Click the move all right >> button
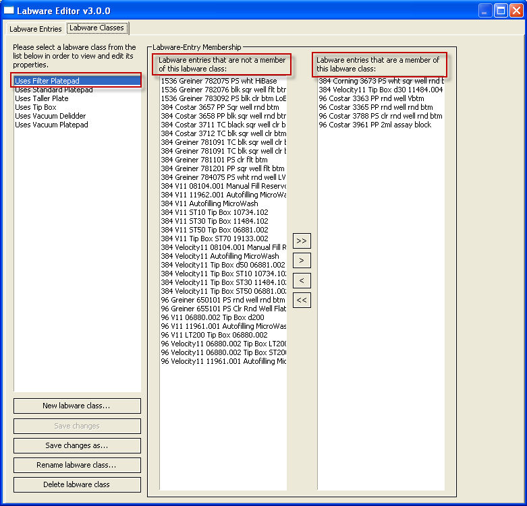 pos(302,241)
